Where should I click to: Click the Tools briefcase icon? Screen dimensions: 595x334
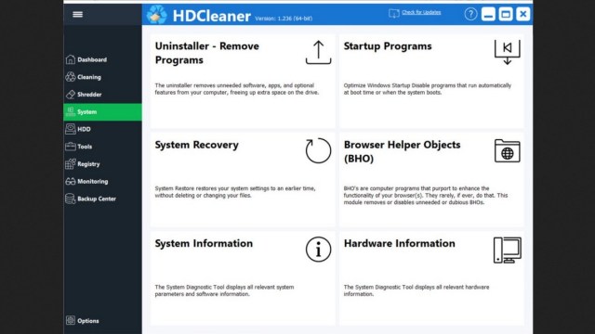(71, 147)
